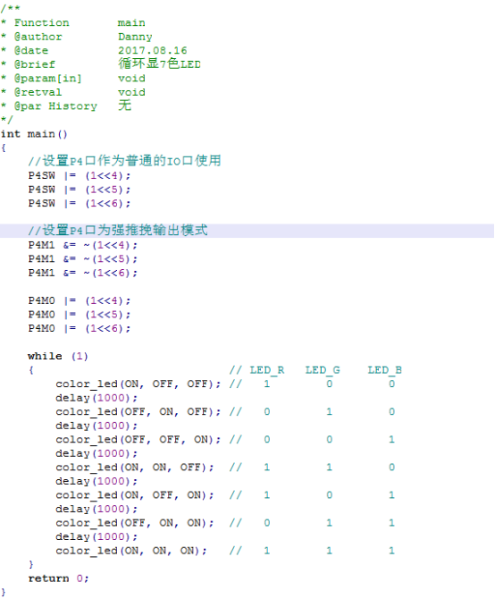Click the @author Danny comment line
This screenshot has width=495, height=599.
(77, 37)
